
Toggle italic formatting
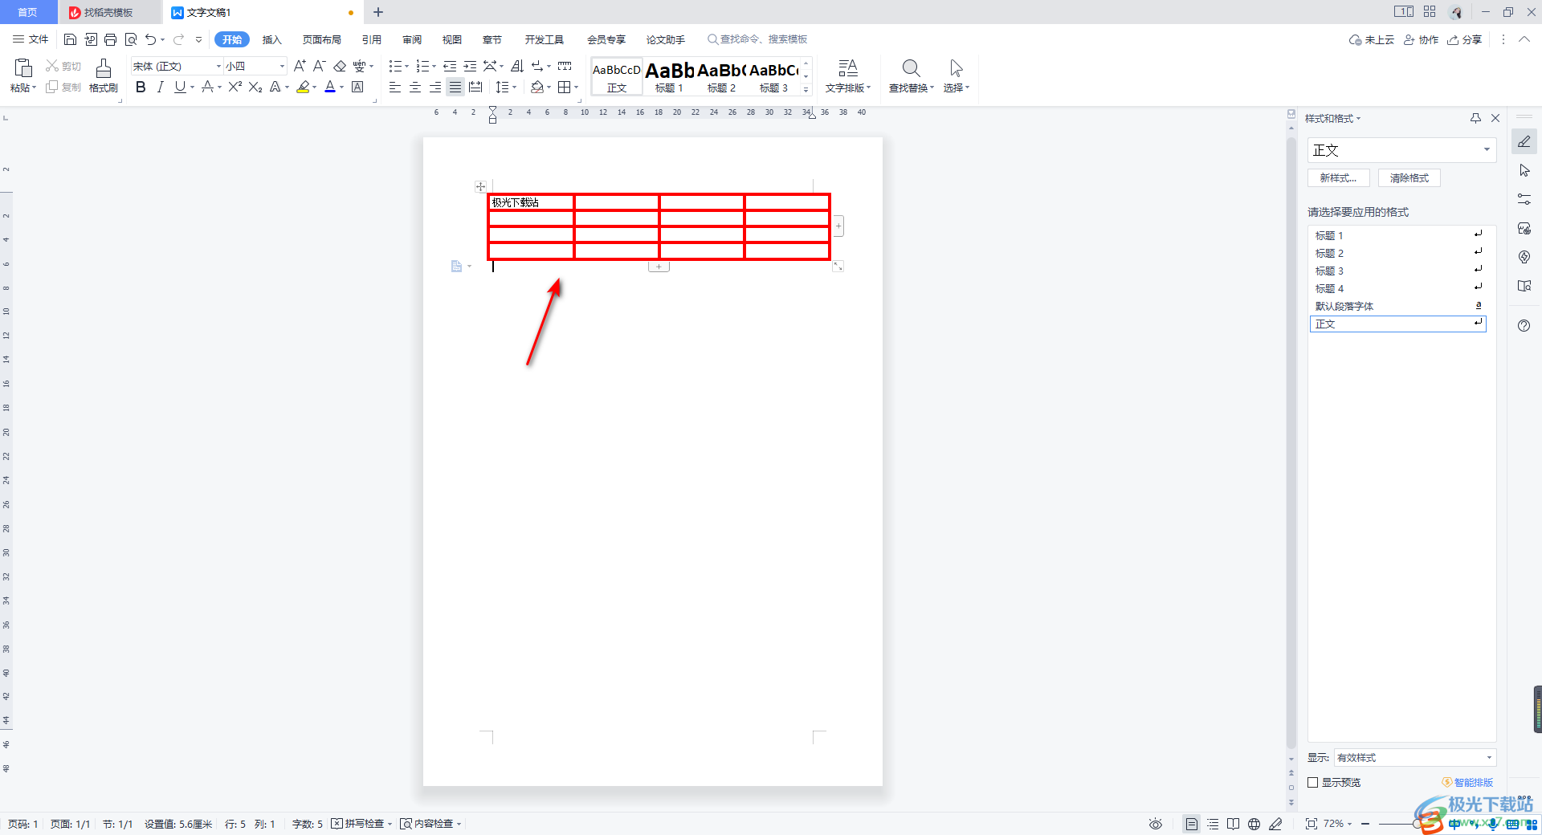click(160, 87)
